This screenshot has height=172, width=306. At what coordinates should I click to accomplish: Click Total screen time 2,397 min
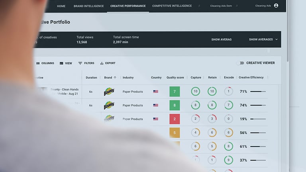click(120, 42)
